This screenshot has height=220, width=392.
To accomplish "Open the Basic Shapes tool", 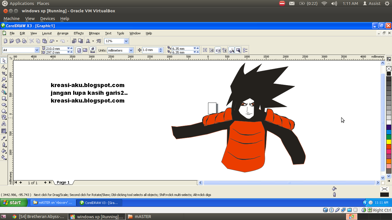I will [4, 117].
